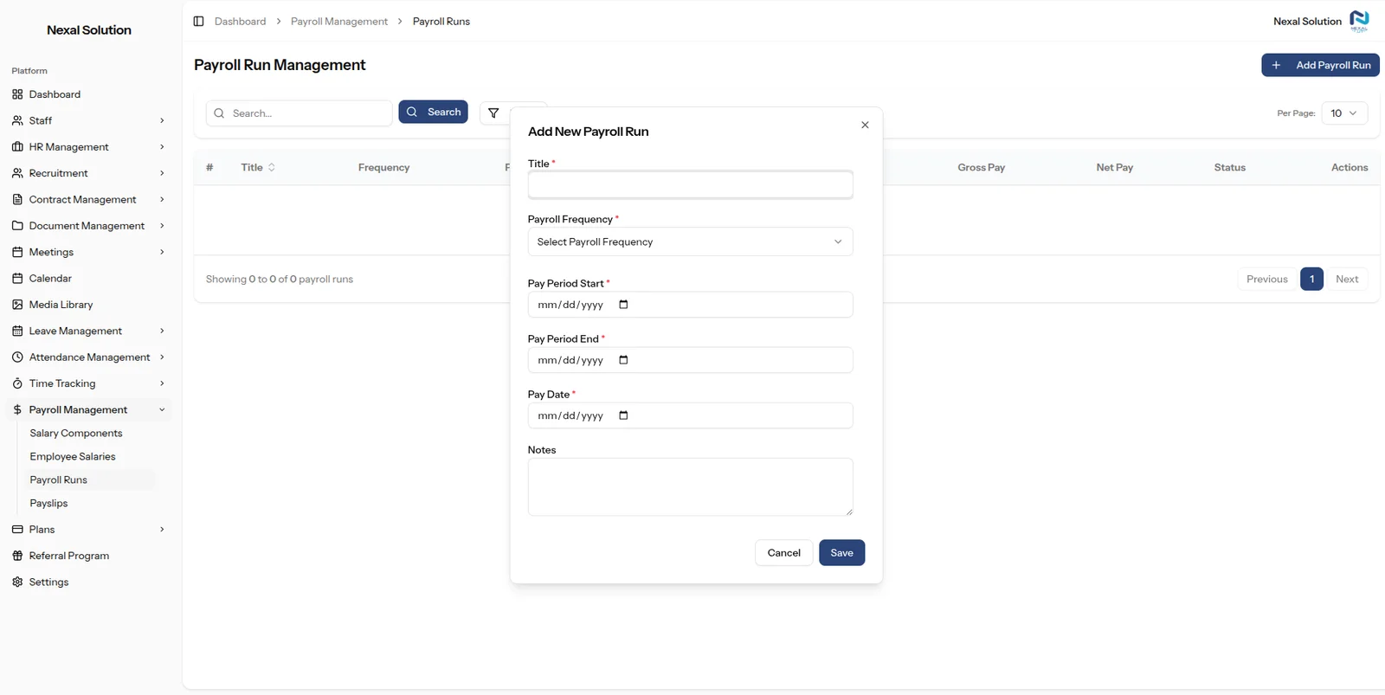Image resolution: width=1385 pixels, height=695 pixels.
Task: Expand the Plans chevron
Action: [x=162, y=530]
